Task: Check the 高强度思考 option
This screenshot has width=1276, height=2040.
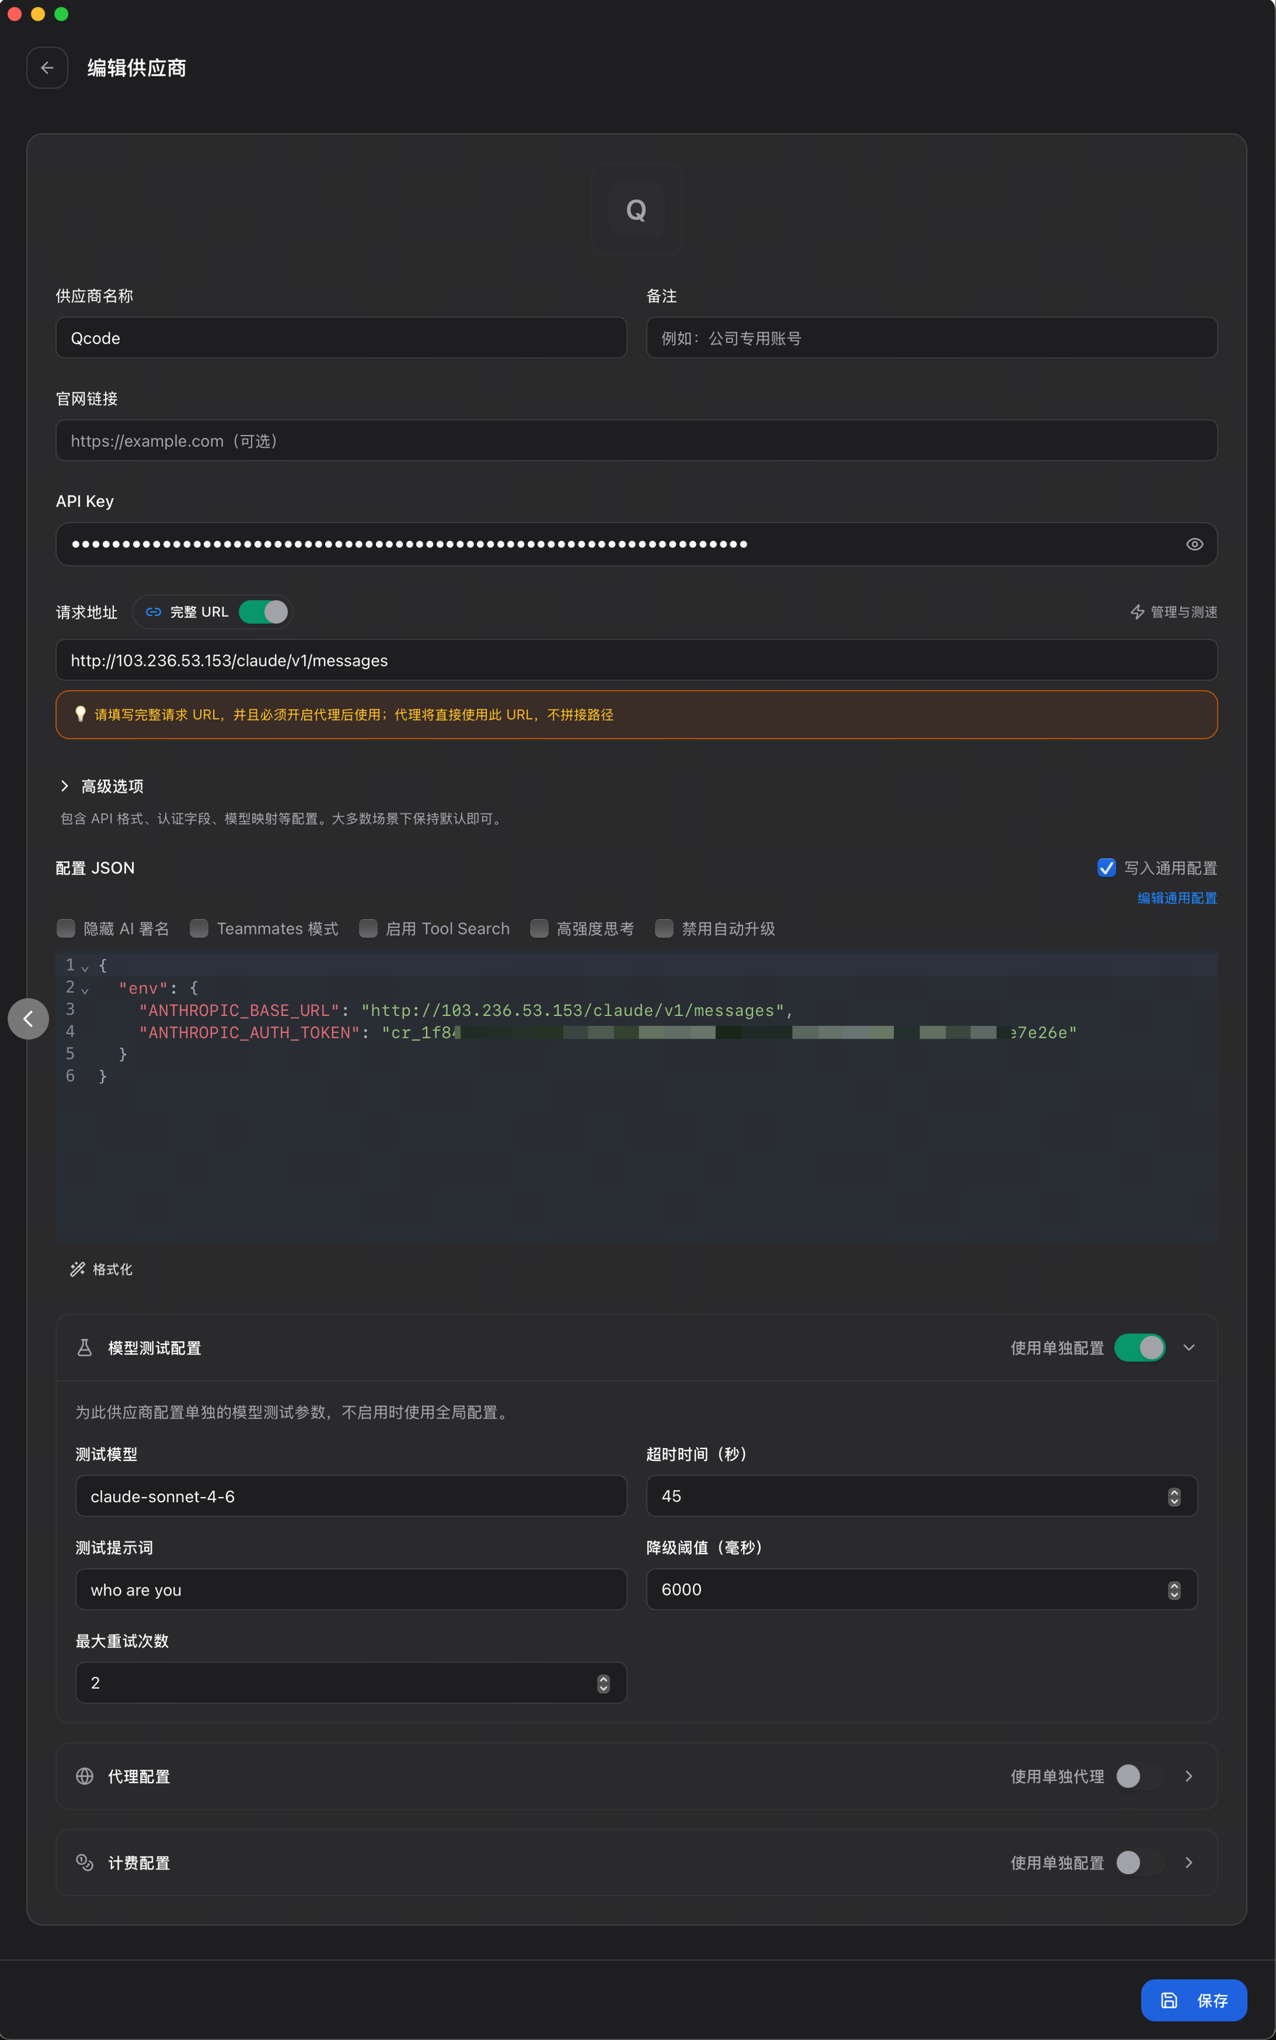Action: pos(539,929)
